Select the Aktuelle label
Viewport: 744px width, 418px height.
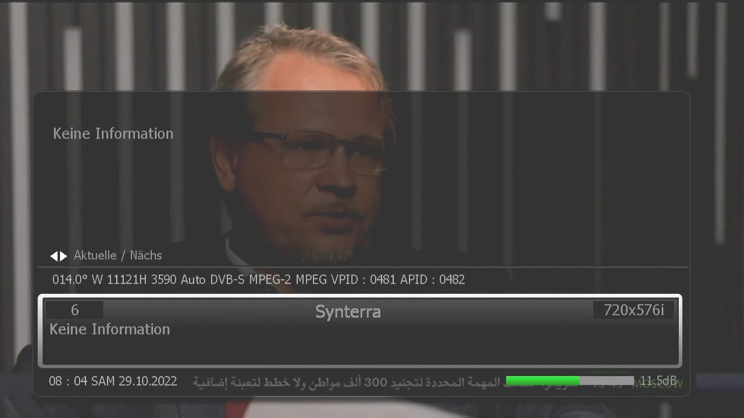pyautogui.click(x=95, y=255)
